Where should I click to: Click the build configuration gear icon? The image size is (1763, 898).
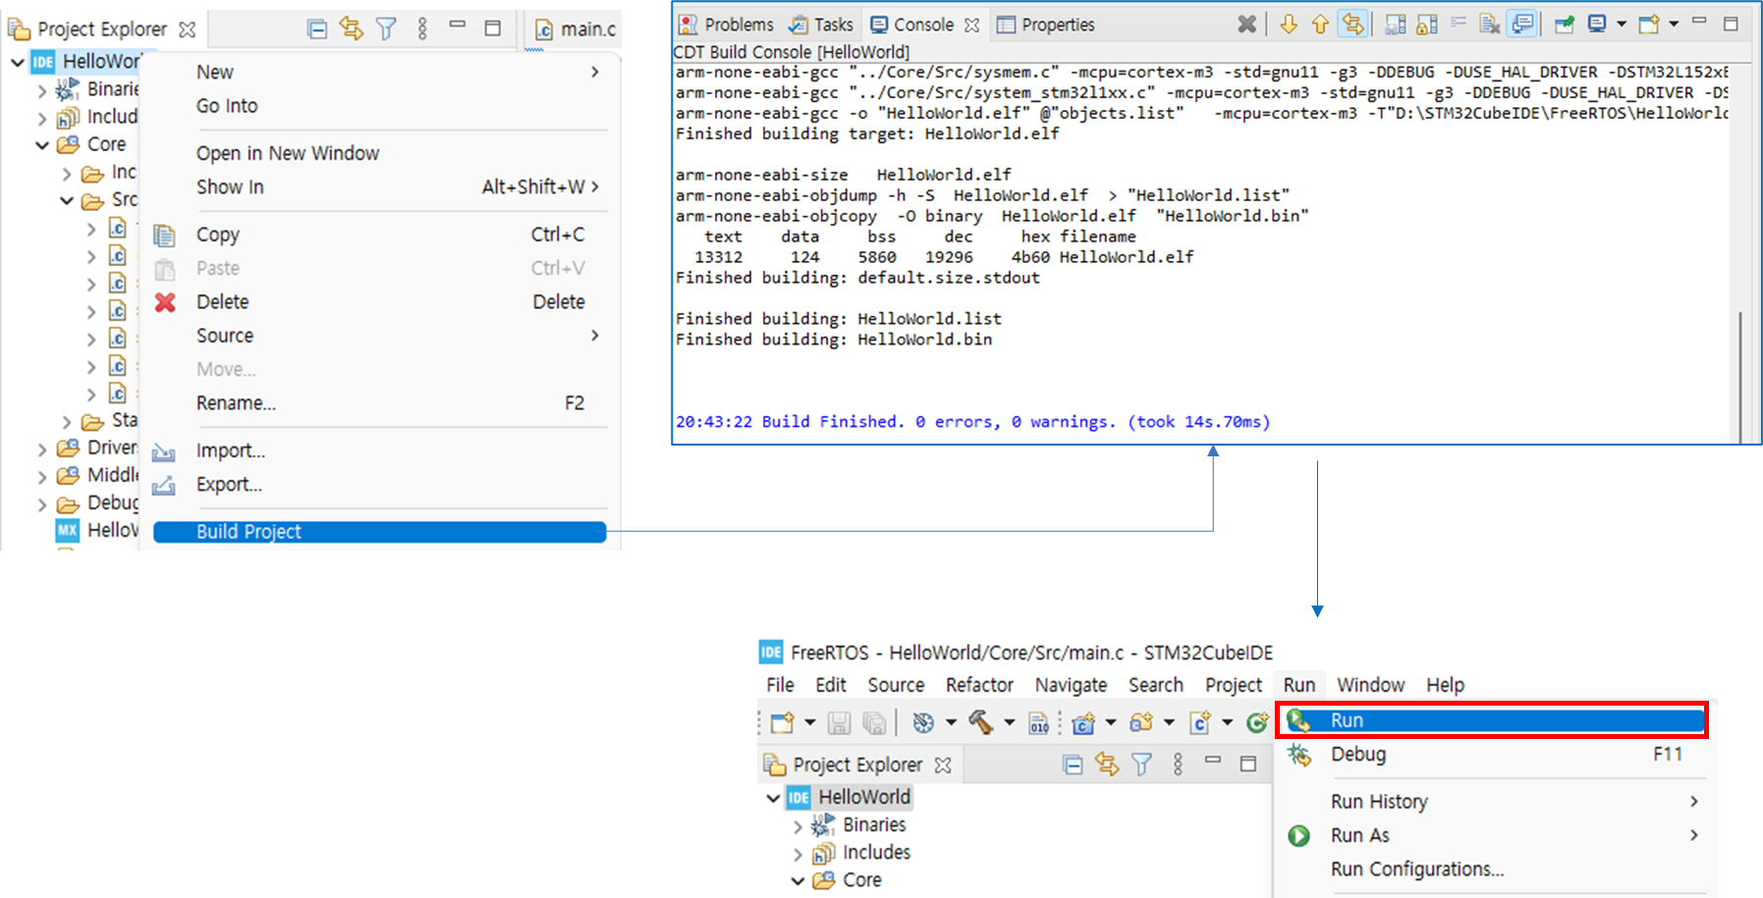pos(923,723)
